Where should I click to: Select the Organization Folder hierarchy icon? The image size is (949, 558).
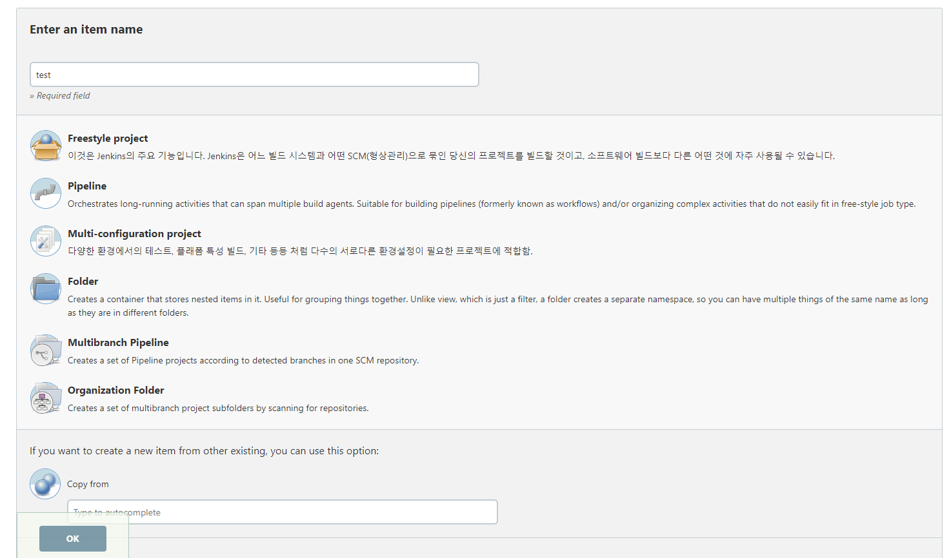(x=46, y=398)
